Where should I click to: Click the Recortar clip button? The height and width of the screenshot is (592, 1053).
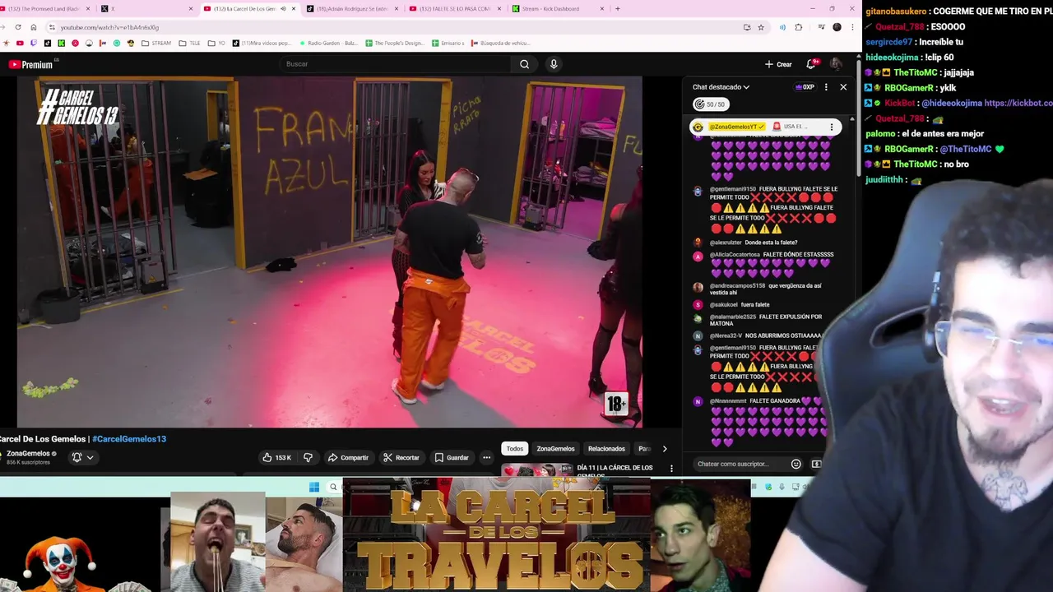point(401,457)
